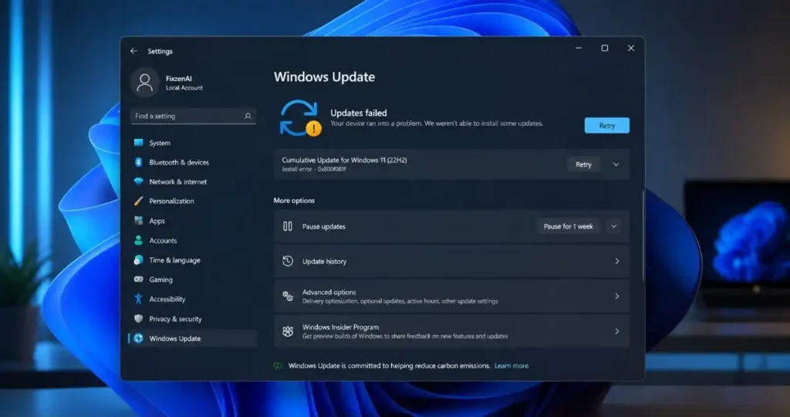Select Gaming in sidebar
Screen dimensions: 790x417
(x=194, y=280)
